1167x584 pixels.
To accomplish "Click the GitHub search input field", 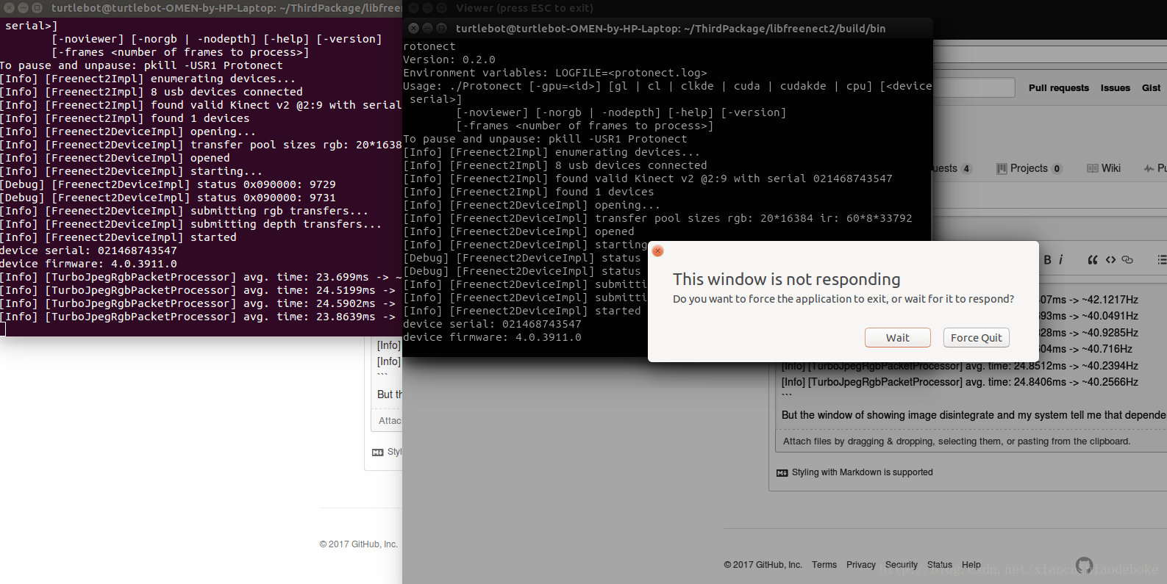I will 974,87.
